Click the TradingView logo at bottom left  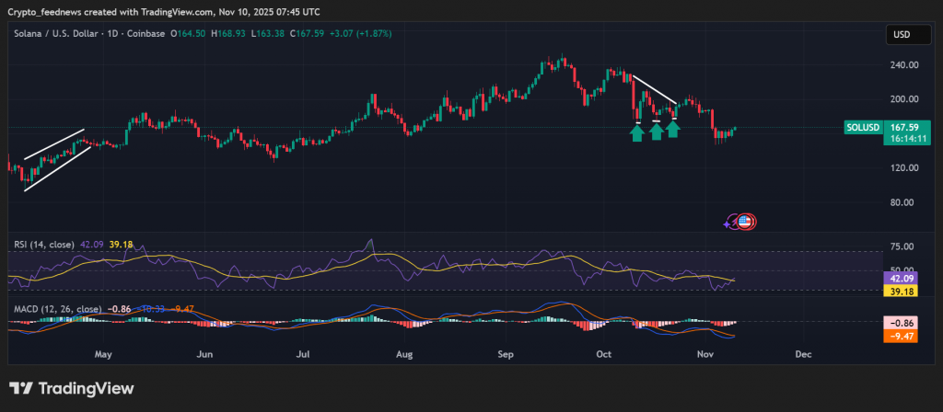click(72, 389)
